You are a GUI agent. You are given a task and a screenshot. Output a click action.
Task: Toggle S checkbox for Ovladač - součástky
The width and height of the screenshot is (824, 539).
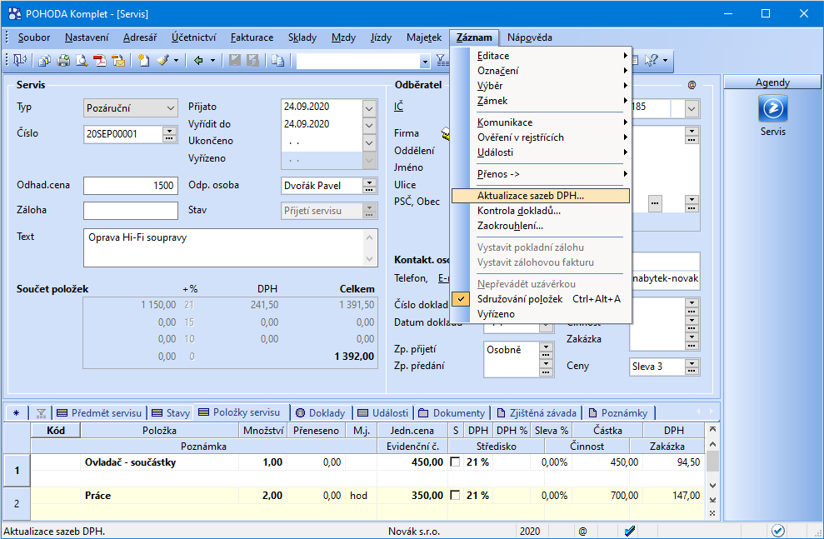tap(455, 462)
